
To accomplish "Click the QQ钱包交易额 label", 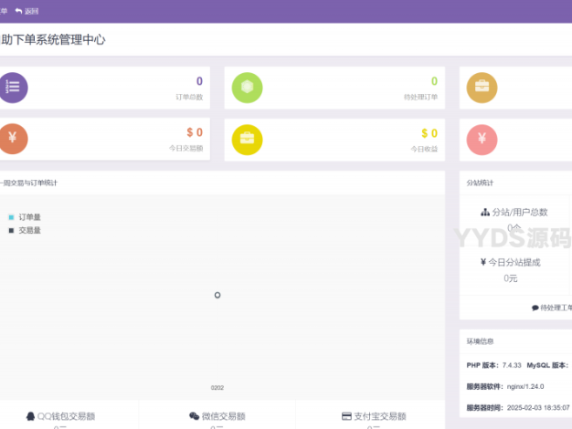I will click(66, 416).
